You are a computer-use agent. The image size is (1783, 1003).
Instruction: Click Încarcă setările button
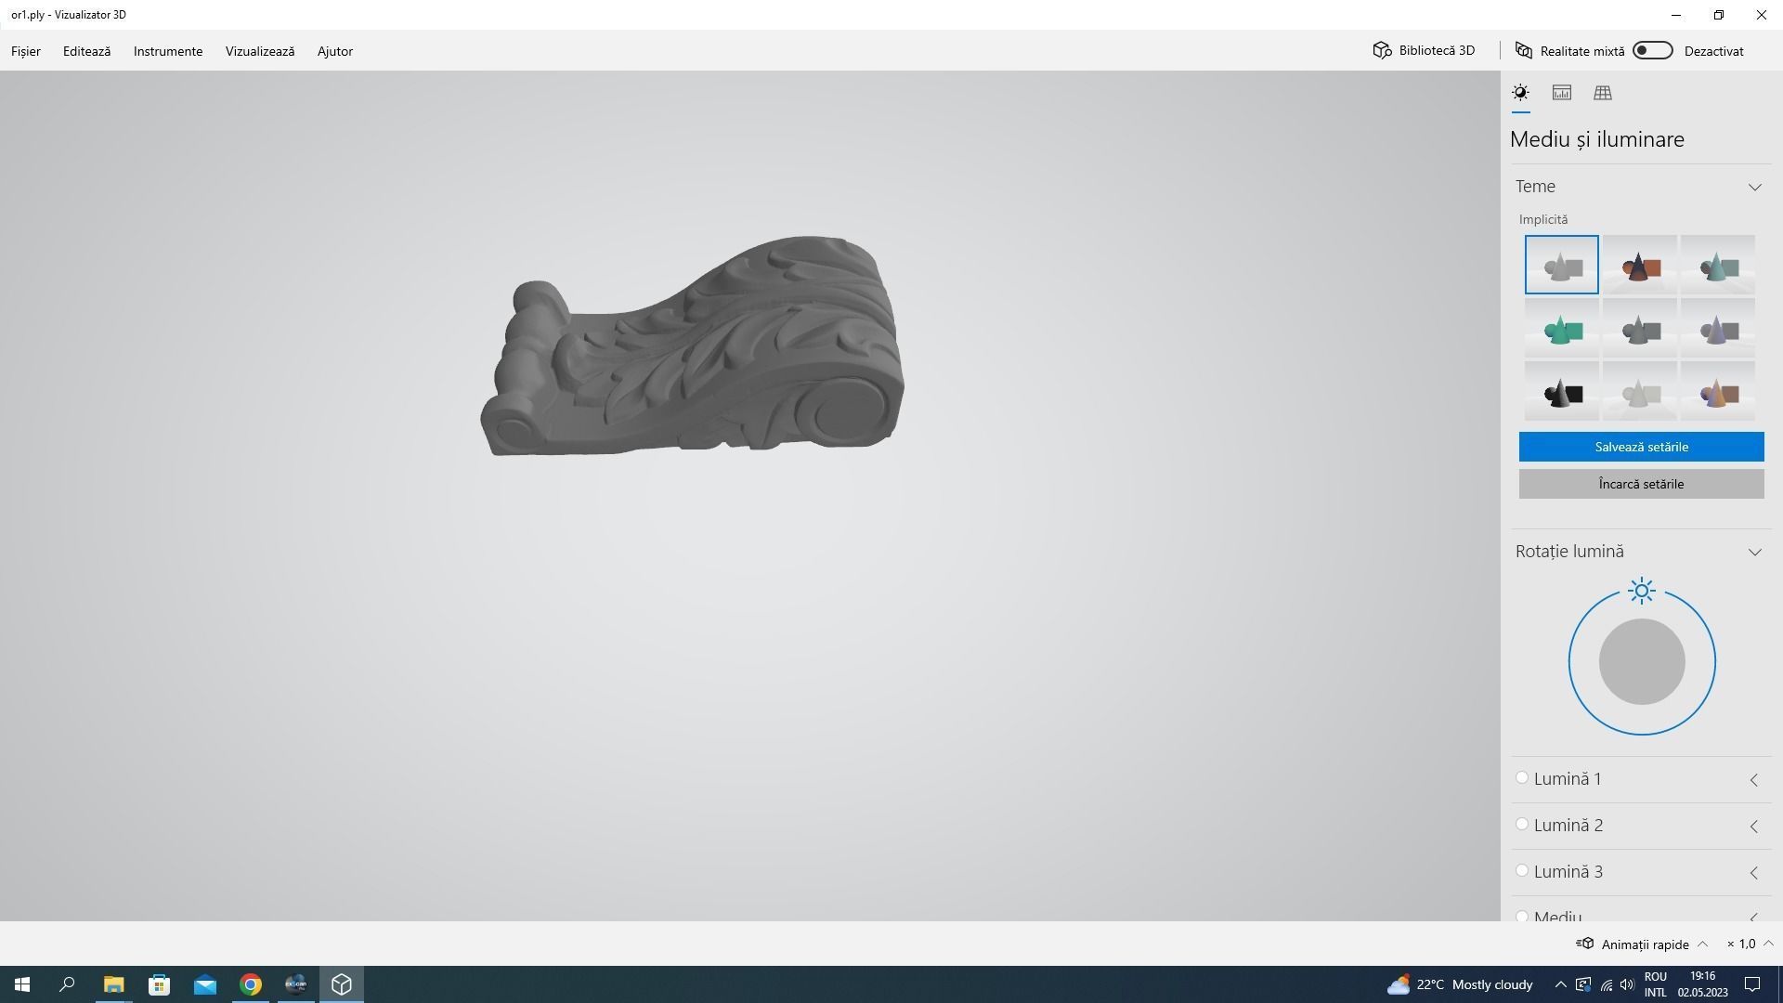point(1641,484)
